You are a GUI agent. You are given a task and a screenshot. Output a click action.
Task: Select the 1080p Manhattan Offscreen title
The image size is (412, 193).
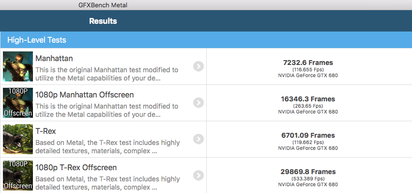pos(85,95)
